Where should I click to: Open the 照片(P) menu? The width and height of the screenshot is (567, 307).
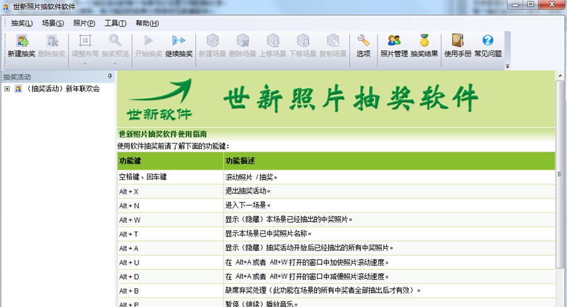(x=84, y=23)
